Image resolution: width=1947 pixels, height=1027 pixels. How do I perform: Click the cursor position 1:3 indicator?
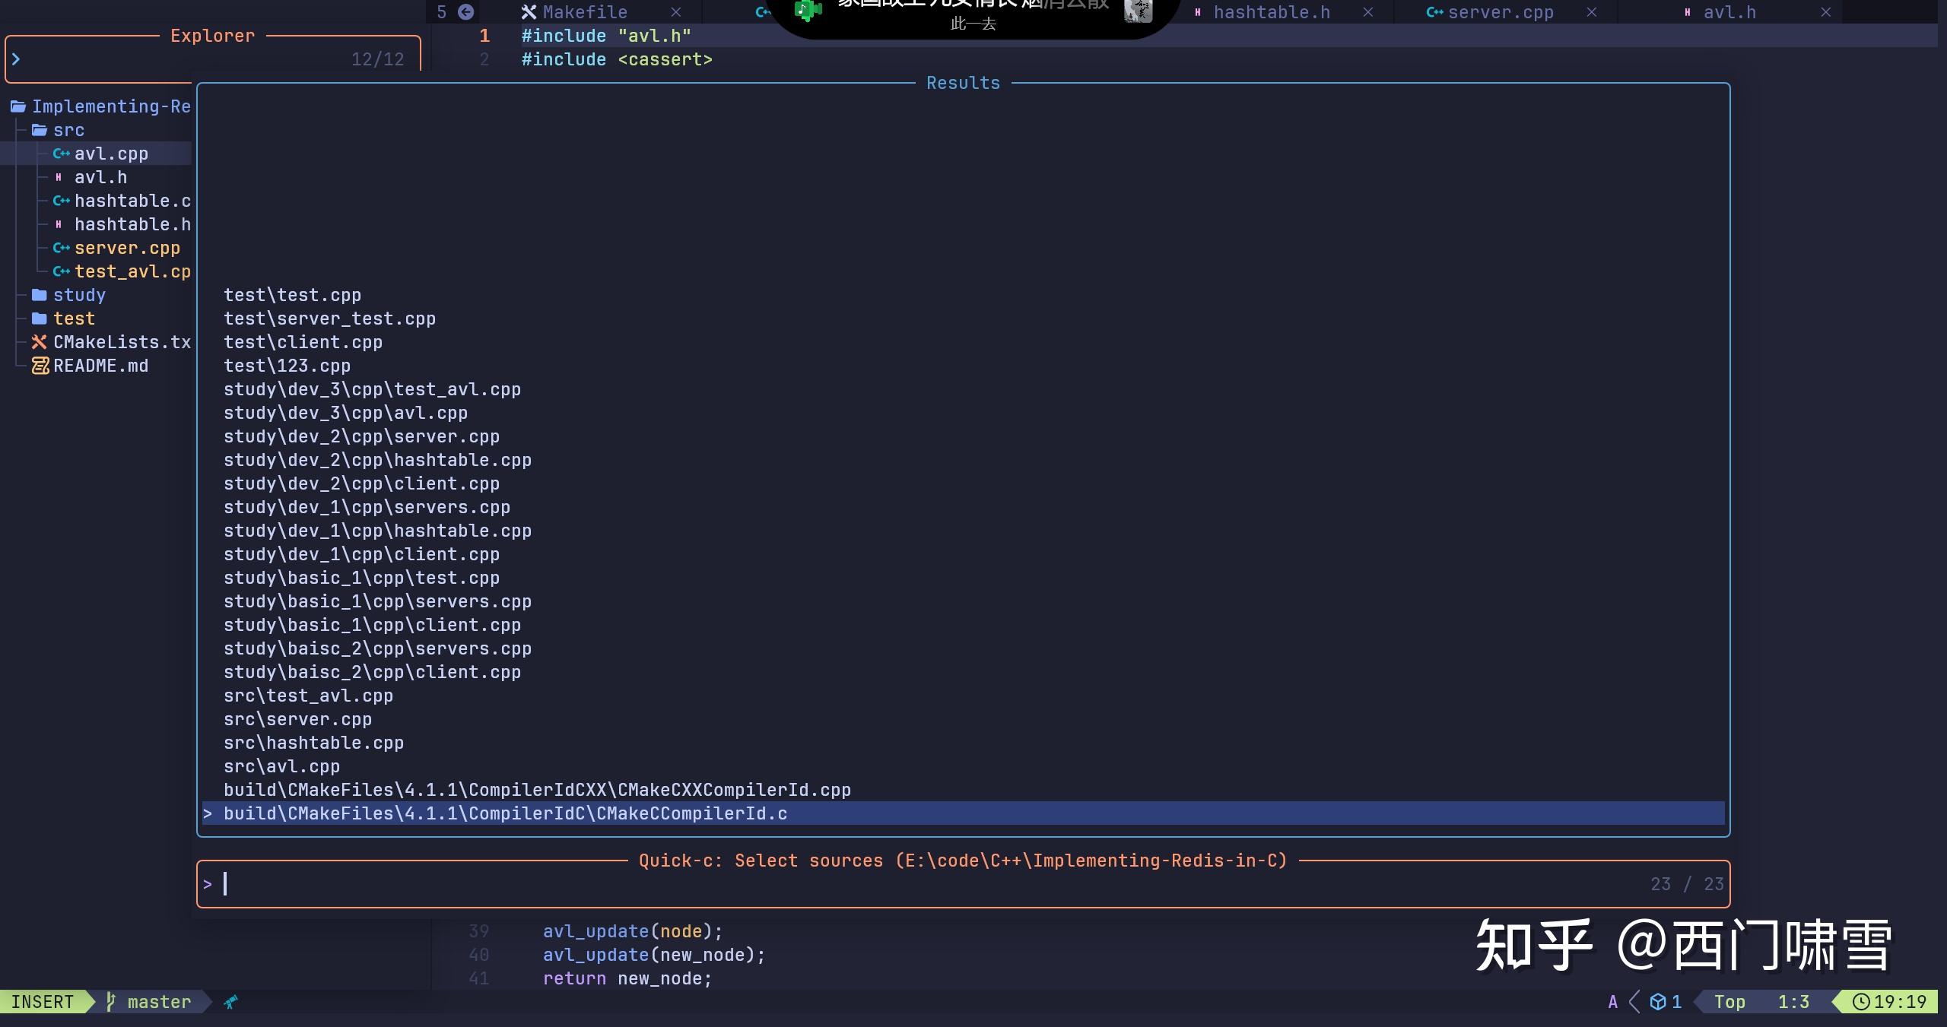(x=1793, y=1002)
